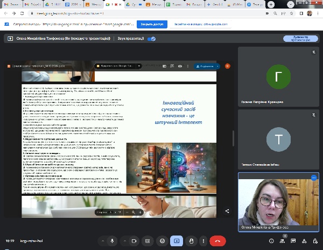Viewport: 323px width, 250px height.
Task: Open the chat panel icon
Action: 291,241
